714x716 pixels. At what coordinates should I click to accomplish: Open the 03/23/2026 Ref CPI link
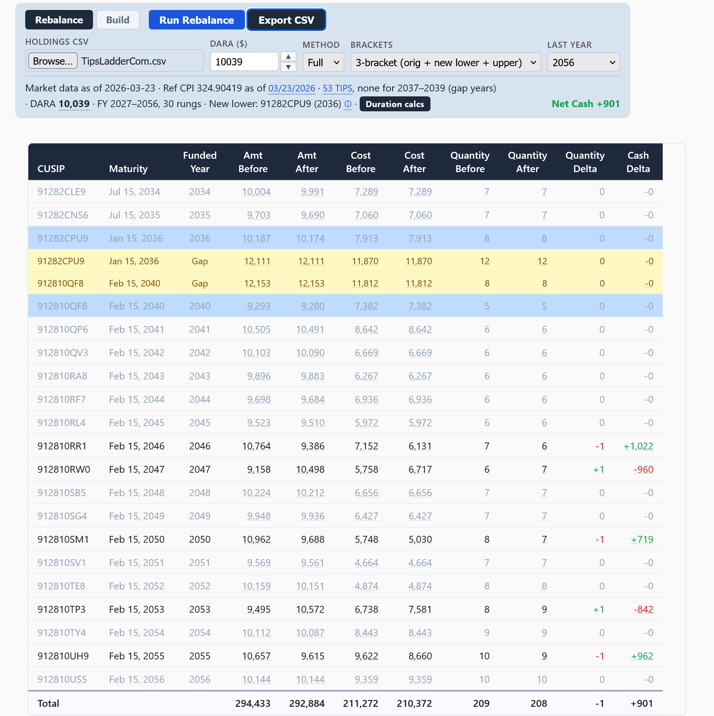click(x=292, y=88)
